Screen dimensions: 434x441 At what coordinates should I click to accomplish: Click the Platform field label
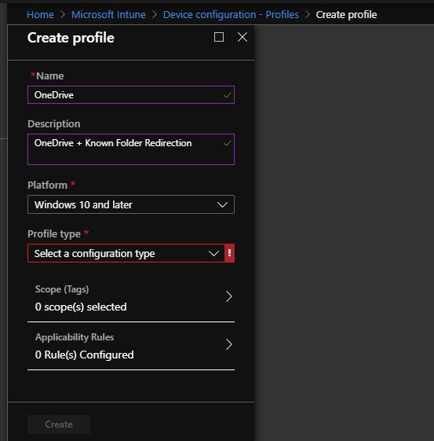47,185
